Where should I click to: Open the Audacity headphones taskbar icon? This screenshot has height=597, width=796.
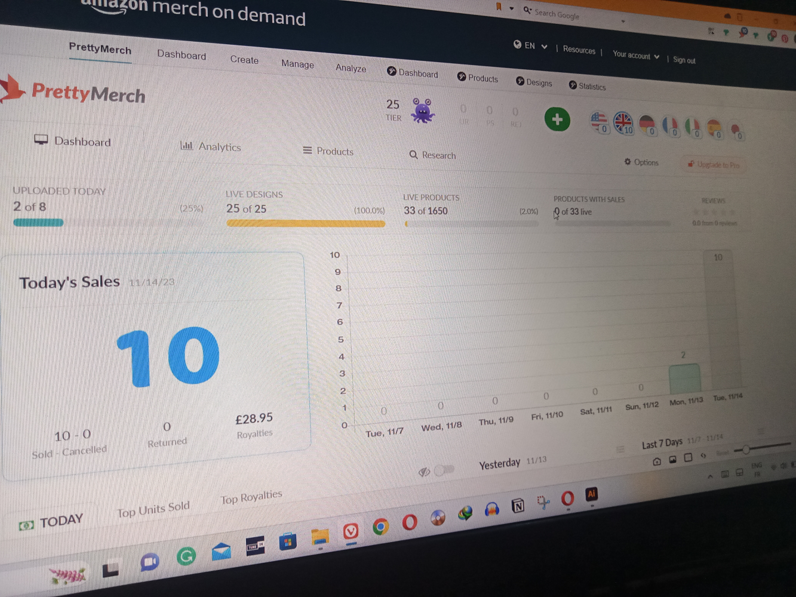[492, 509]
